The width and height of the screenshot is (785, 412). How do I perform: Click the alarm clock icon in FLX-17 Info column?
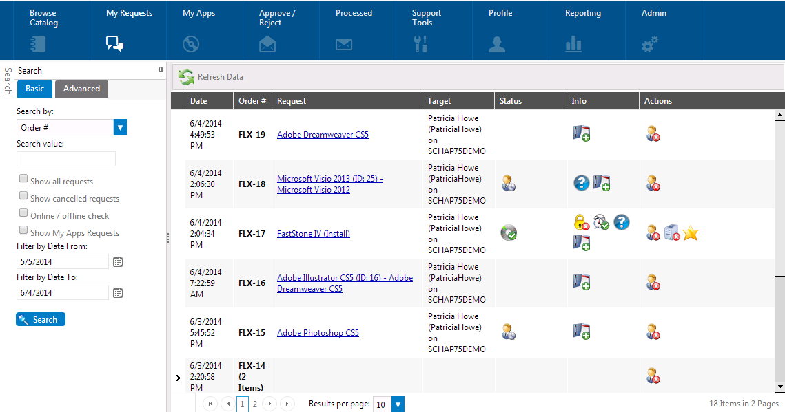pos(600,222)
